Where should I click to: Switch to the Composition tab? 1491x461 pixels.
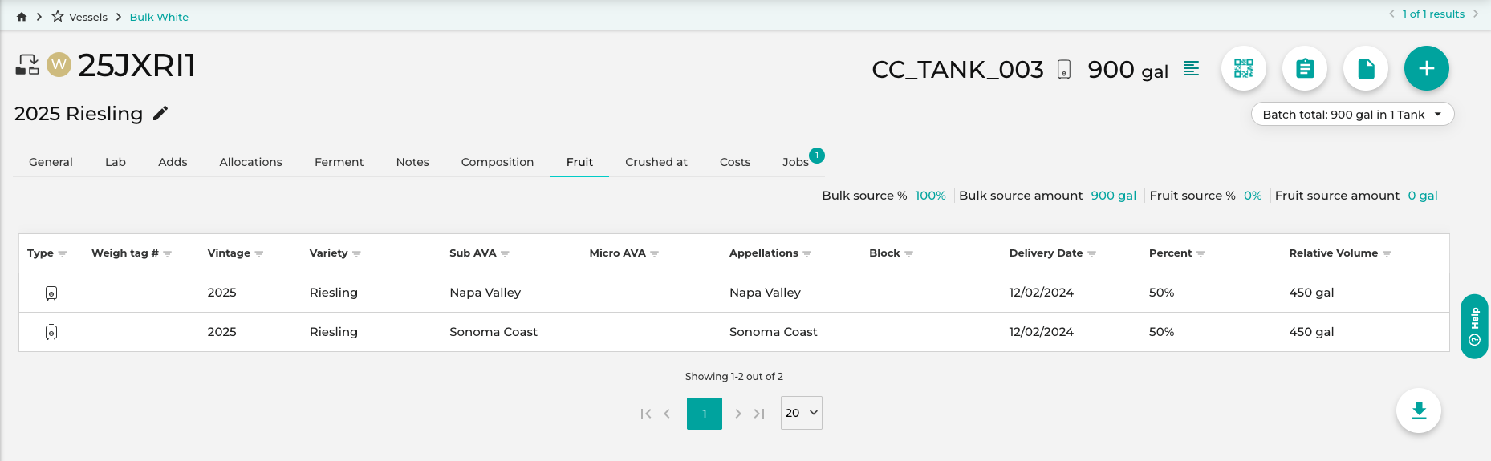point(498,162)
